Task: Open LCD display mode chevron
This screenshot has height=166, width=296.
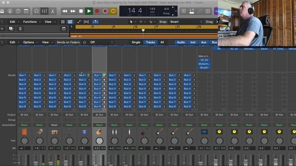Action: click(x=176, y=11)
